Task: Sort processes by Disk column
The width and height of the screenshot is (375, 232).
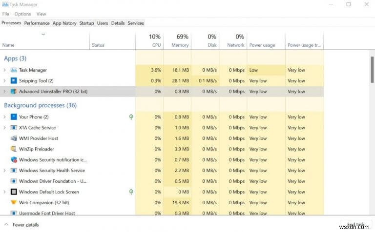Action: 205,40
